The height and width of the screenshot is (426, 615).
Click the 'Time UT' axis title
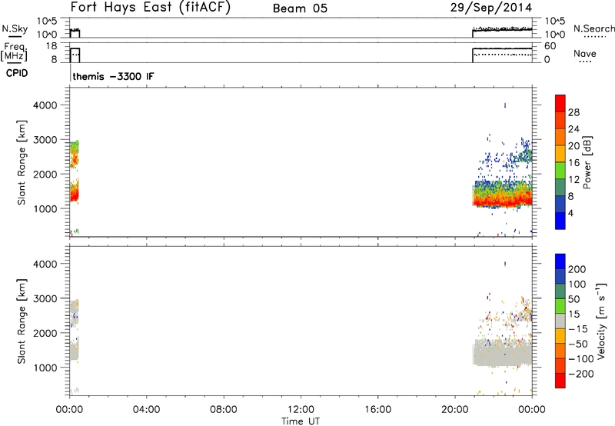click(301, 420)
